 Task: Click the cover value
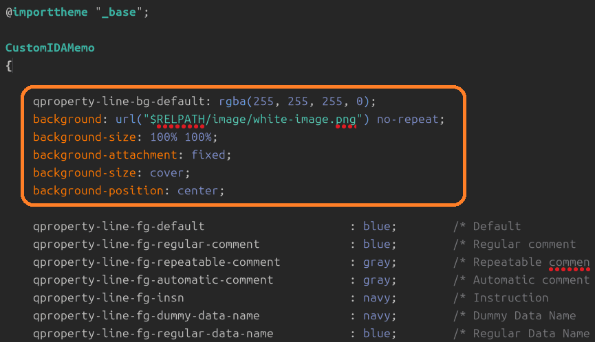pyautogui.click(x=167, y=172)
